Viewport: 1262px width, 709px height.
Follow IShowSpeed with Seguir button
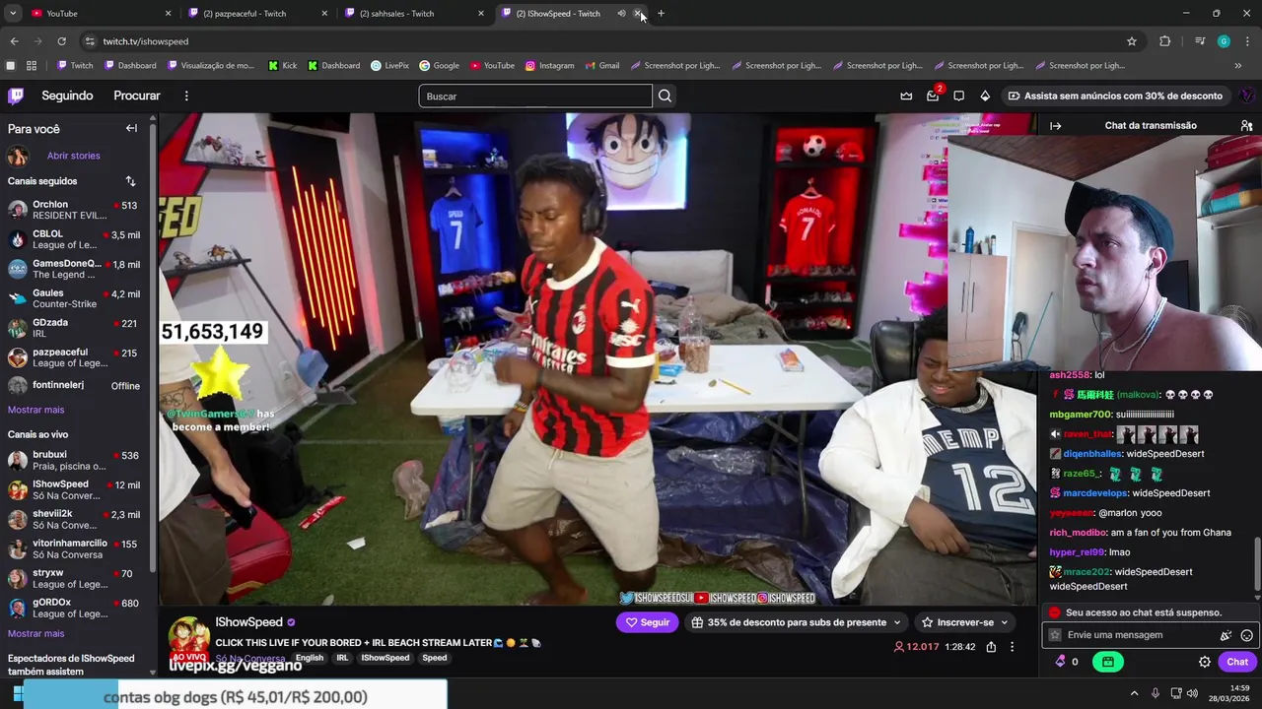click(648, 622)
